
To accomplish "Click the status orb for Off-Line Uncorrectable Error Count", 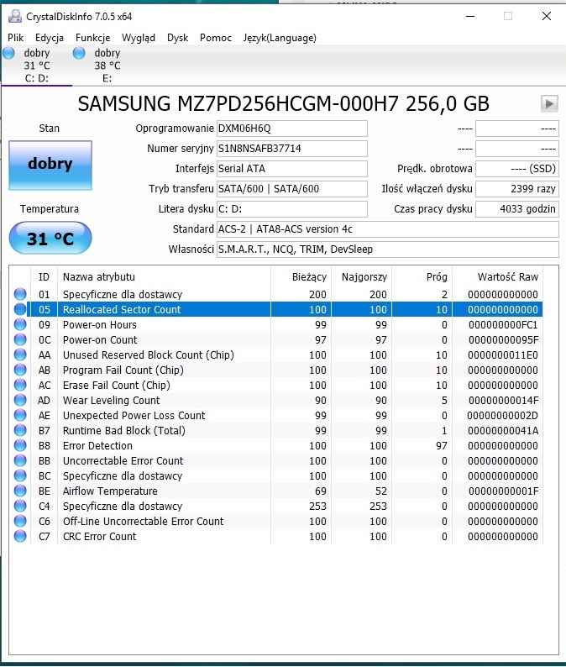I will [x=20, y=521].
